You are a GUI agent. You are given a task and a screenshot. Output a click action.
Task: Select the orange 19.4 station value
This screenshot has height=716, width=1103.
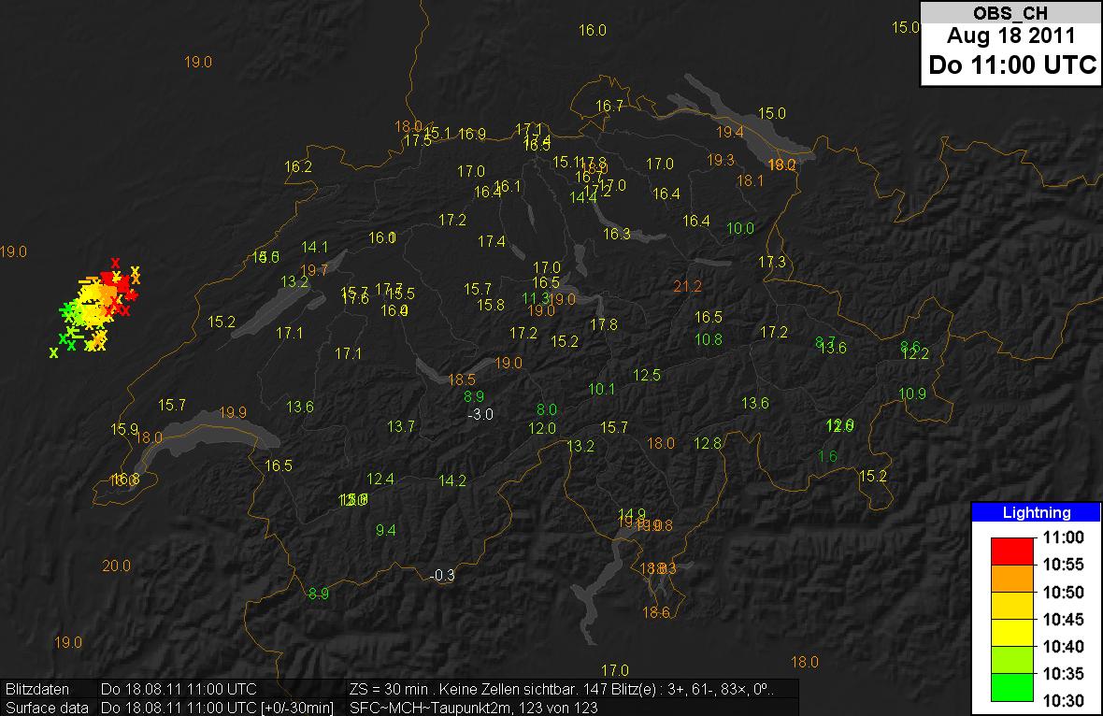(729, 132)
